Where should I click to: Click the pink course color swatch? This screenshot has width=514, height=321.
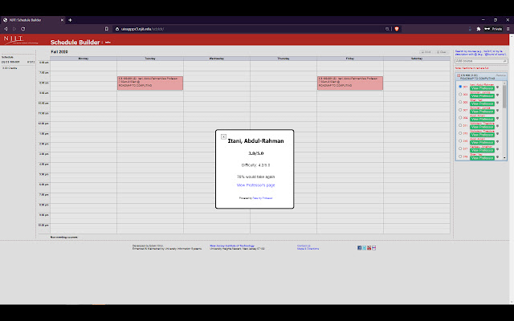tap(459, 75)
